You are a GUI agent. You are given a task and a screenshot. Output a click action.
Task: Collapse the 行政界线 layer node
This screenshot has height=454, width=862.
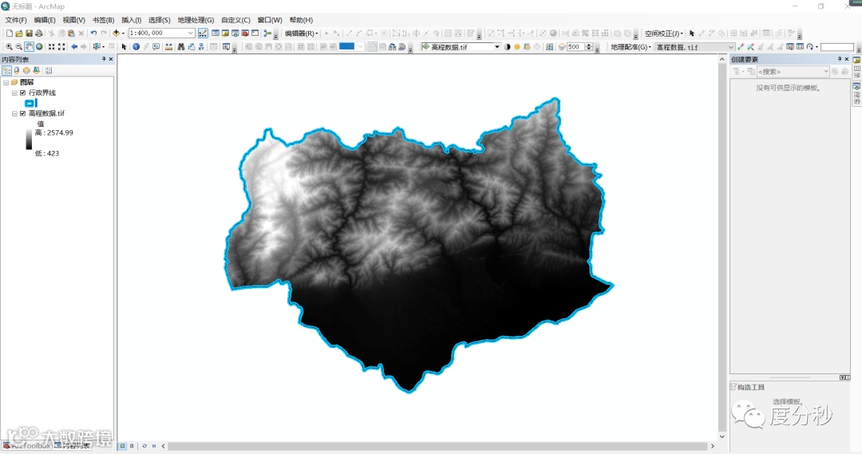tap(14, 93)
